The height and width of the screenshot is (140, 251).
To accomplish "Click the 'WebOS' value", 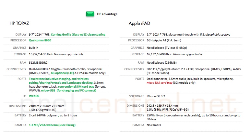I will tap(34, 96).
